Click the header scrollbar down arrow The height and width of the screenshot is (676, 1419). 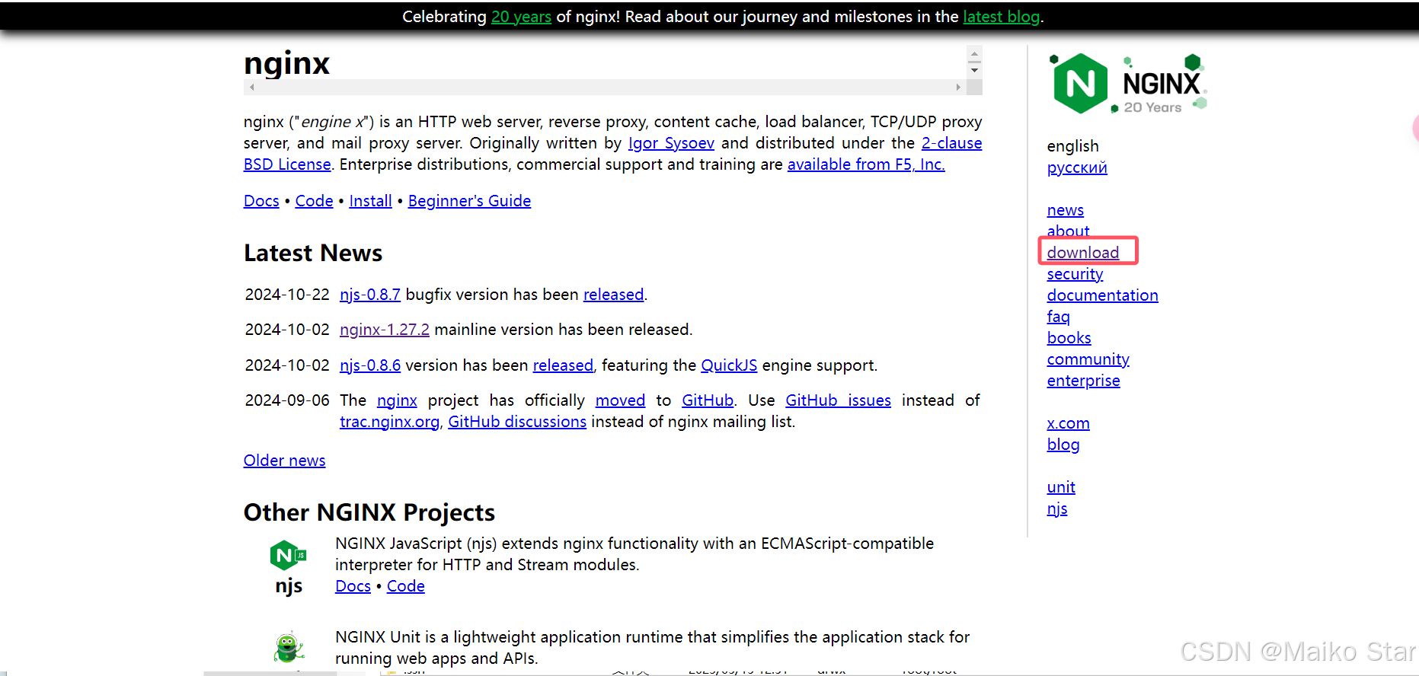[974, 70]
